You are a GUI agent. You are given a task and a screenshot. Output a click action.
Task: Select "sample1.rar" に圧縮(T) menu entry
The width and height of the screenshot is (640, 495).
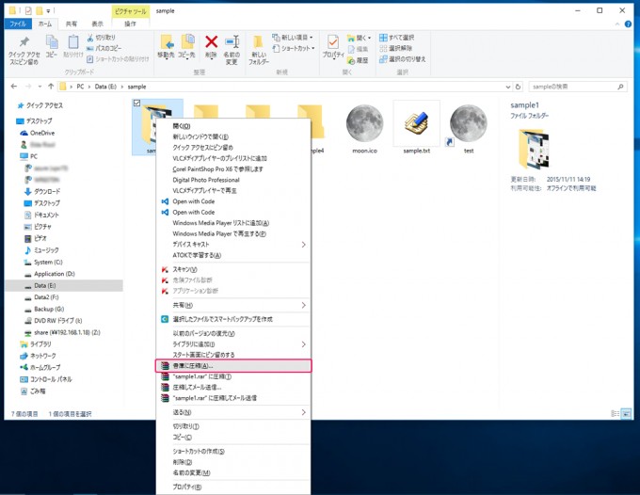[233, 376]
